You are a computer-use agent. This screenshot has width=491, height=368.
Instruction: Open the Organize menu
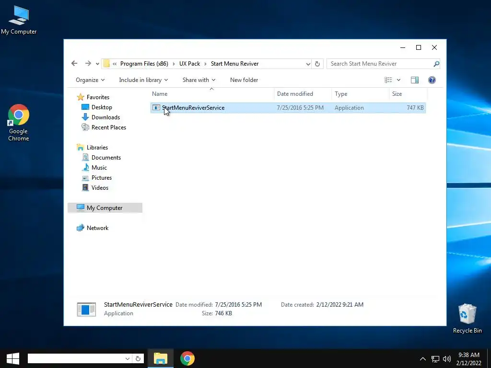(90, 80)
